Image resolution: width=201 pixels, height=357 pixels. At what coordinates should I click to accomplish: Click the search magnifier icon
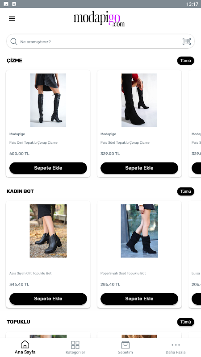pos(14,42)
